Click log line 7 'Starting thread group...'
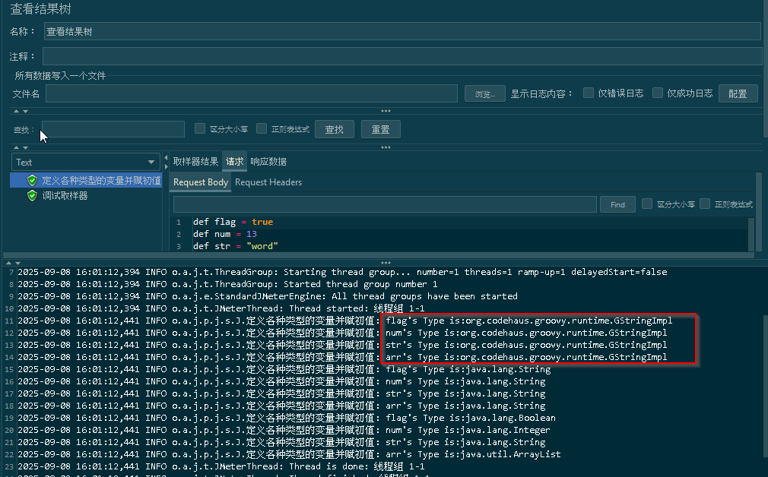This screenshot has width=768, height=477. pyautogui.click(x=342, y=272)
